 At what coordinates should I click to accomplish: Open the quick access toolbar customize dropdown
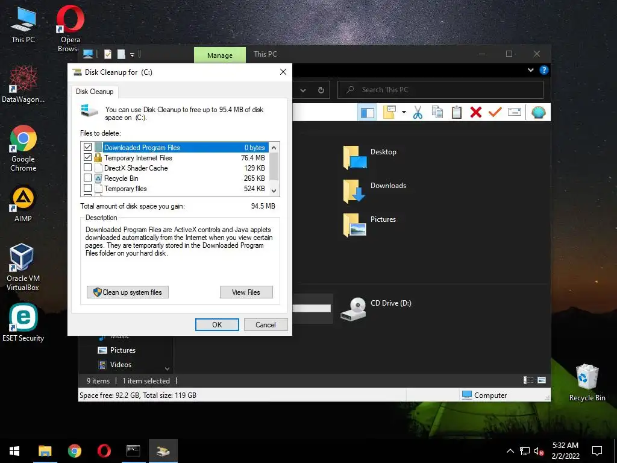(132, 55)
